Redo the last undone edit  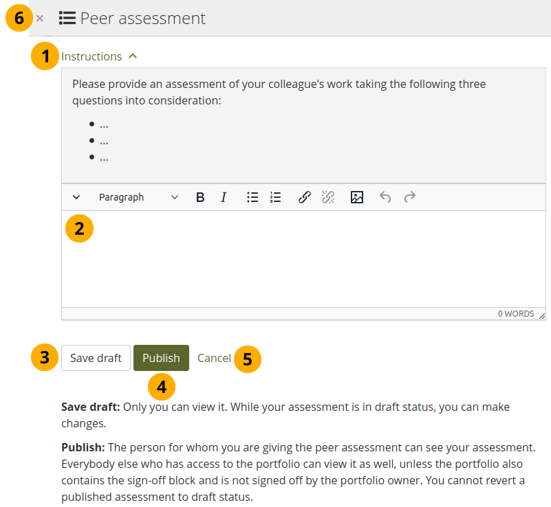(410, 197)
